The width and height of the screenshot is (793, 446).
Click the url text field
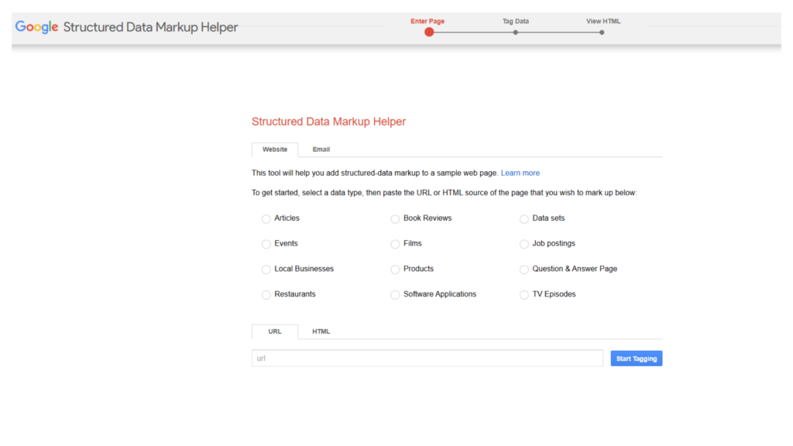click(x=427, y=358)
